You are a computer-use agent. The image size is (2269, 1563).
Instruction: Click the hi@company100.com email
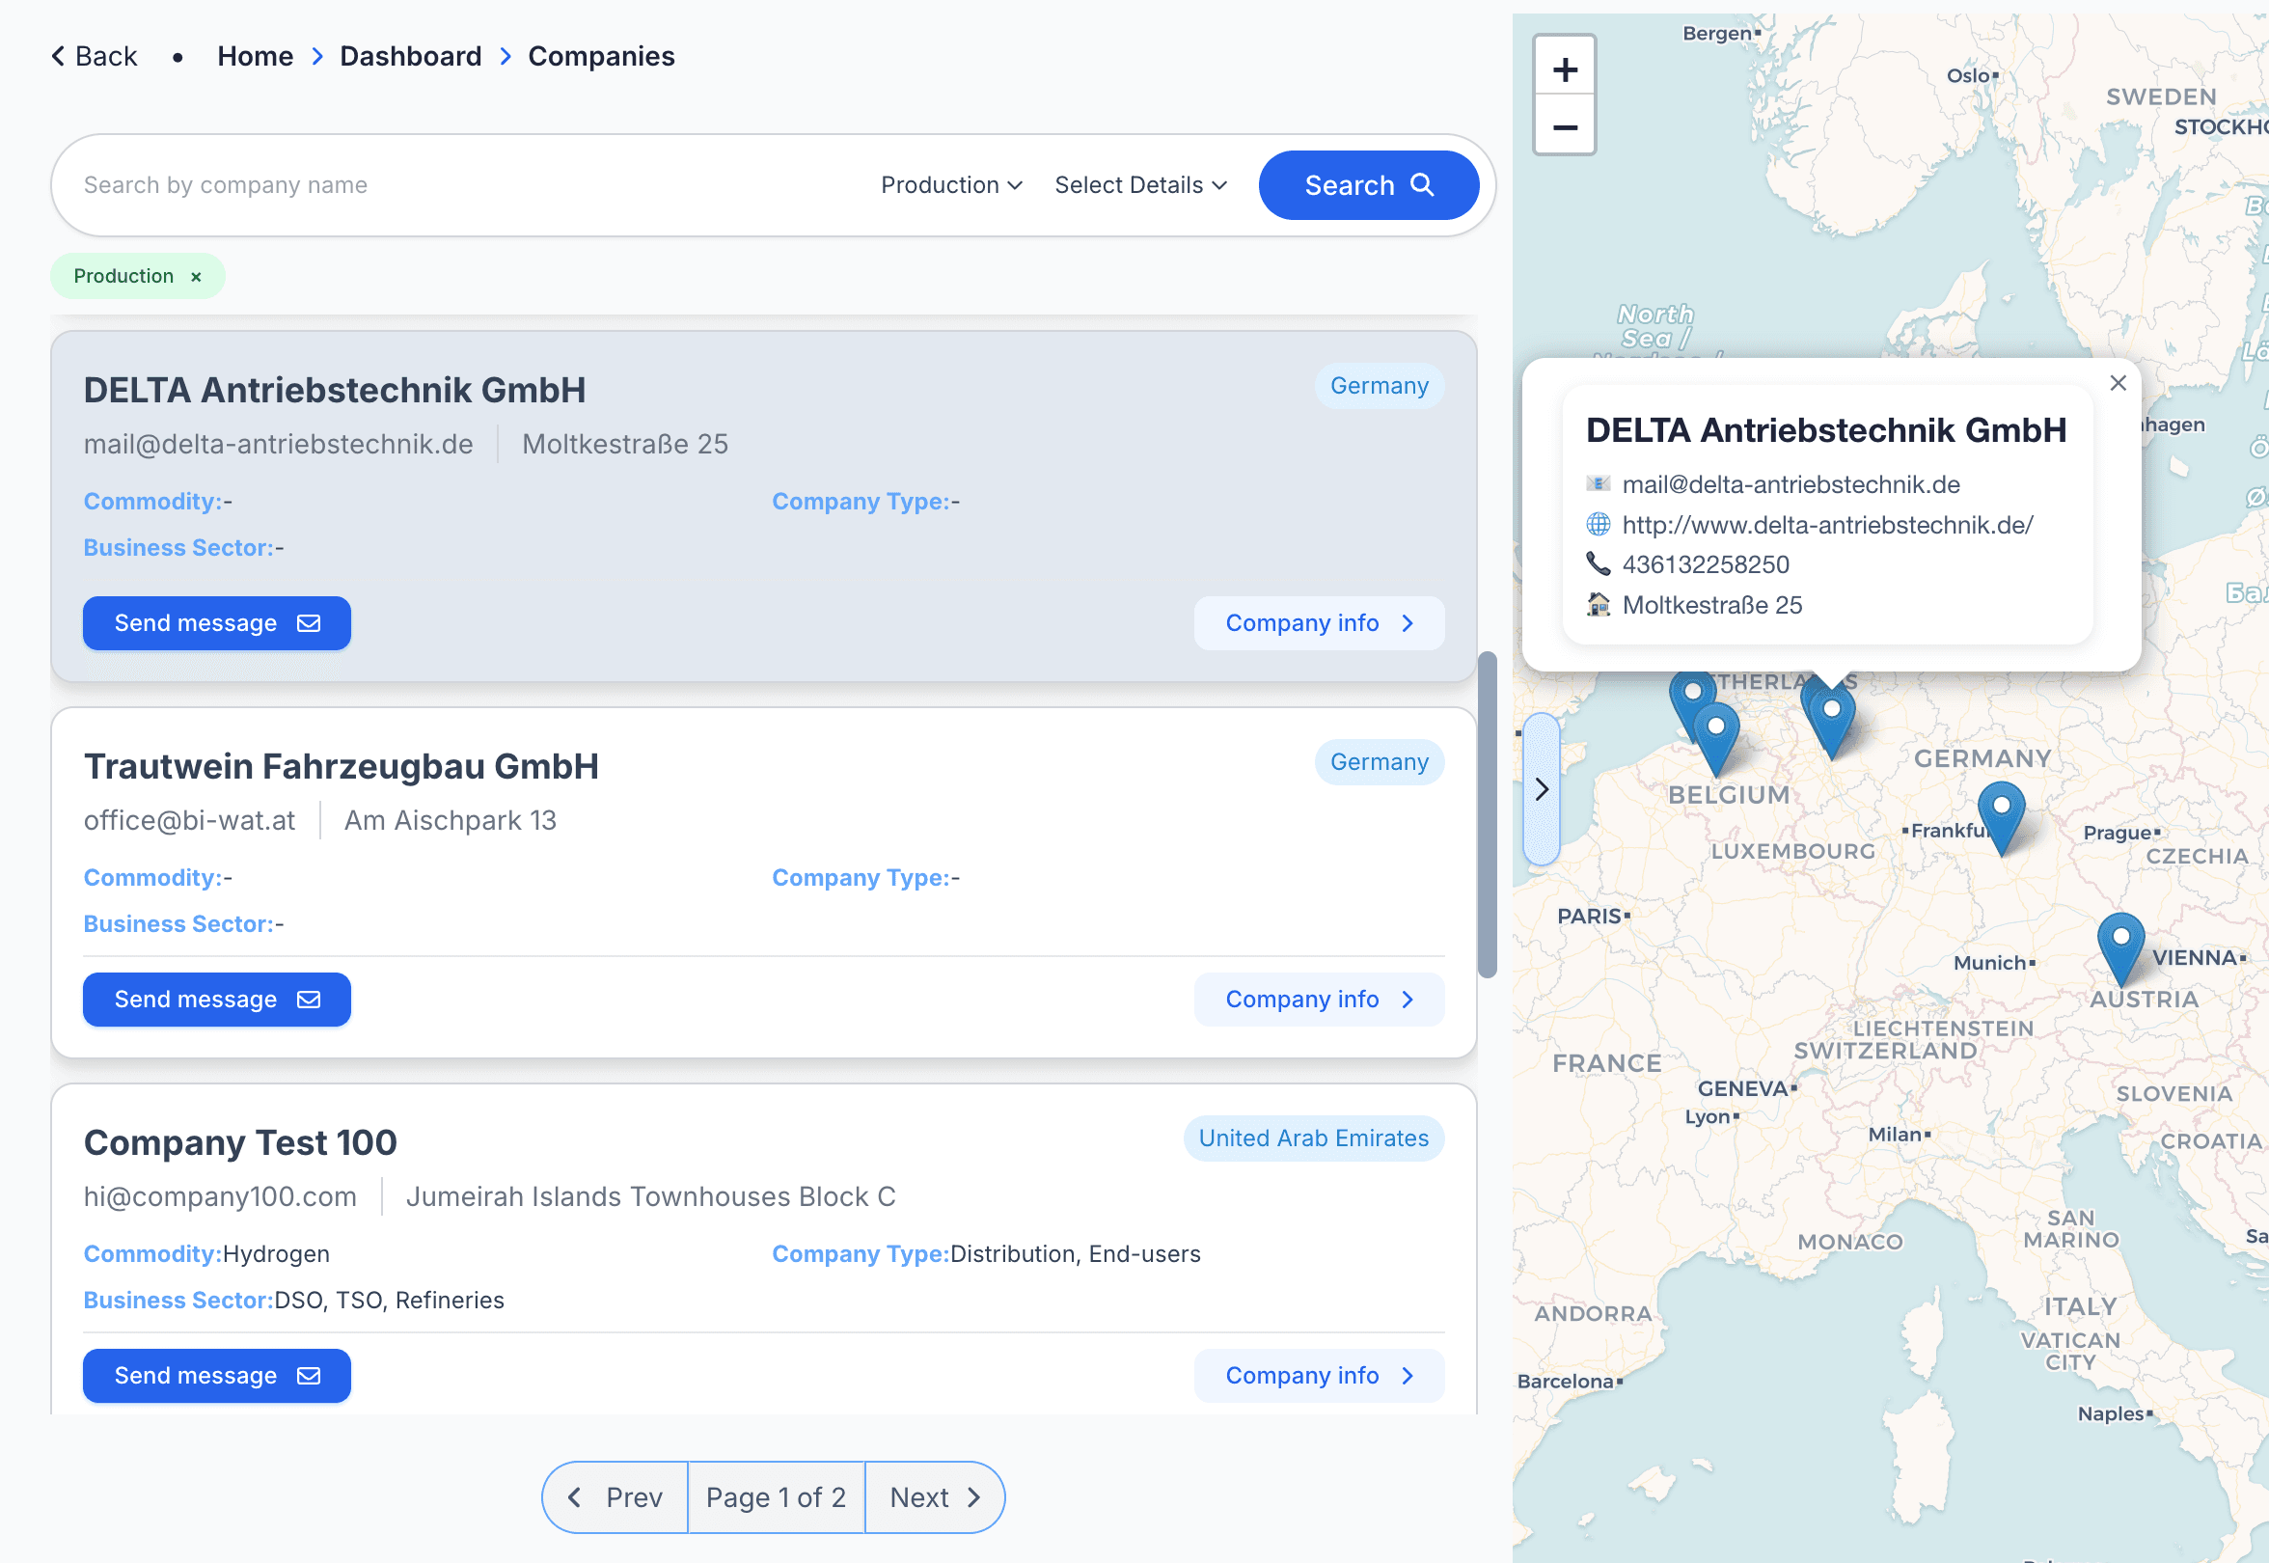[x=219, y=1195]
